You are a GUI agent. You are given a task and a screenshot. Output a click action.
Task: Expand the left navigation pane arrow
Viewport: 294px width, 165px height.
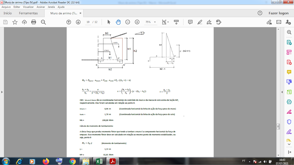(2, 92)
